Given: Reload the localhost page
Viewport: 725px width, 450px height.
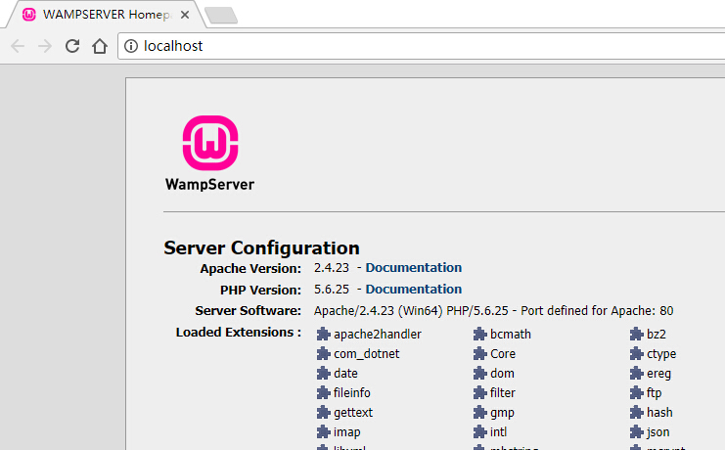Looking at the screenshot, I should tap(72, 46).
